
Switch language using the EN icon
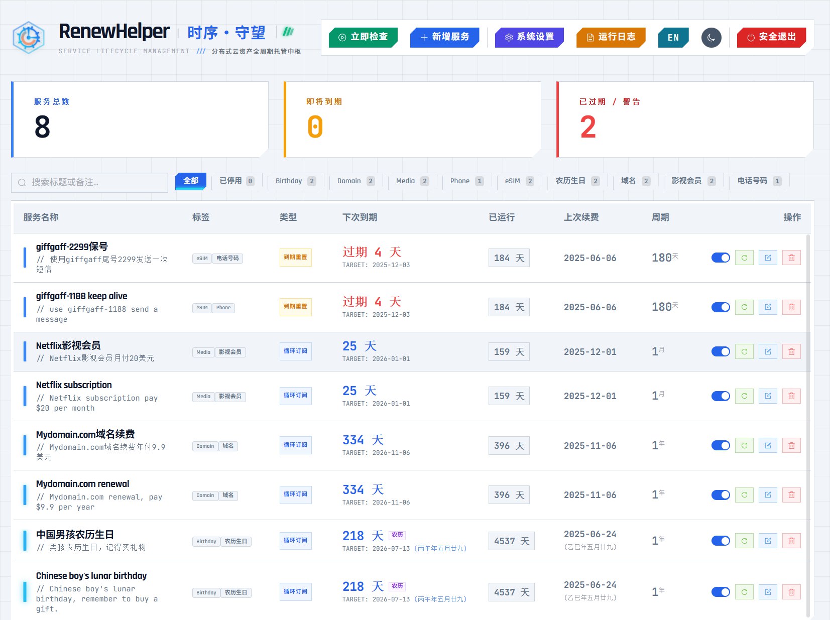tap(673, 37)
